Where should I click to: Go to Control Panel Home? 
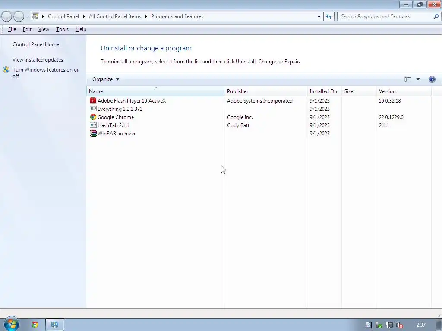point(36,44)
